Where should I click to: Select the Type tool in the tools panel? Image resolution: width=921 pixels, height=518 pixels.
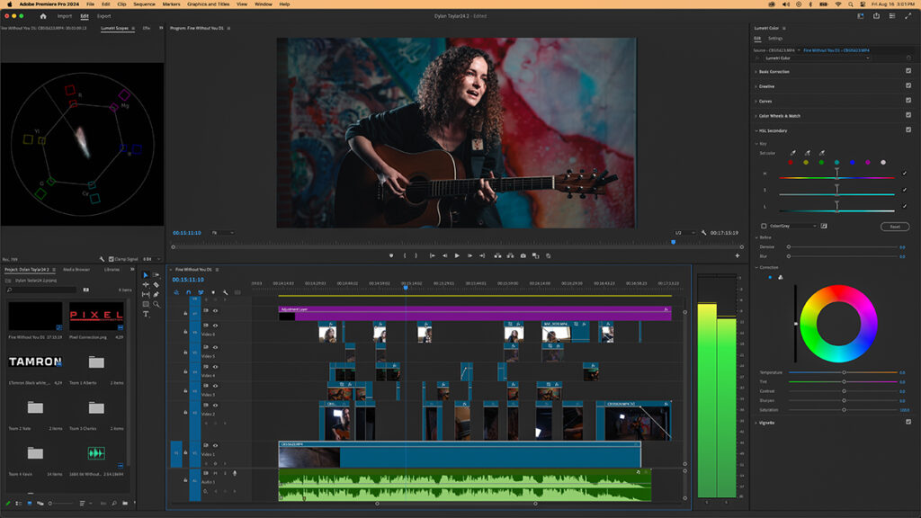tap(146, 314)
